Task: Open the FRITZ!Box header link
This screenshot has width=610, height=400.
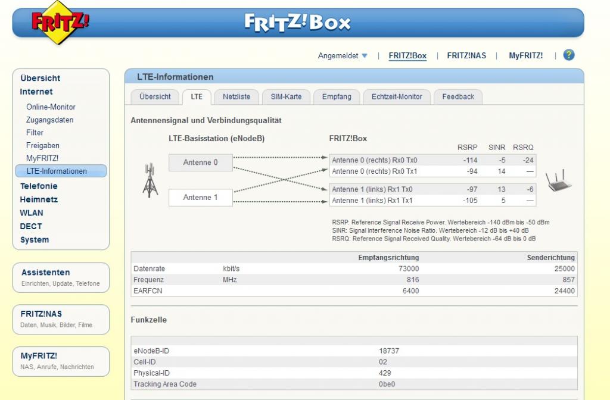Action: click(x=407, y=55)
